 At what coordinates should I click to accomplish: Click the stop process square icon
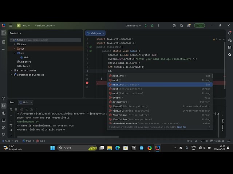click(16, 109)
